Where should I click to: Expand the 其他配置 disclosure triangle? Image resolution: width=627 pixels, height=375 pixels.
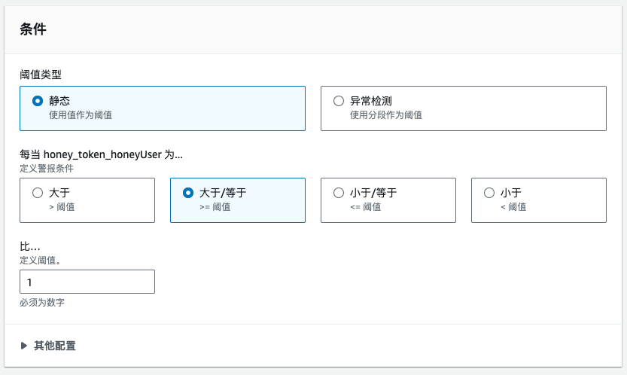pyautogui.click(x=24, y=346)
